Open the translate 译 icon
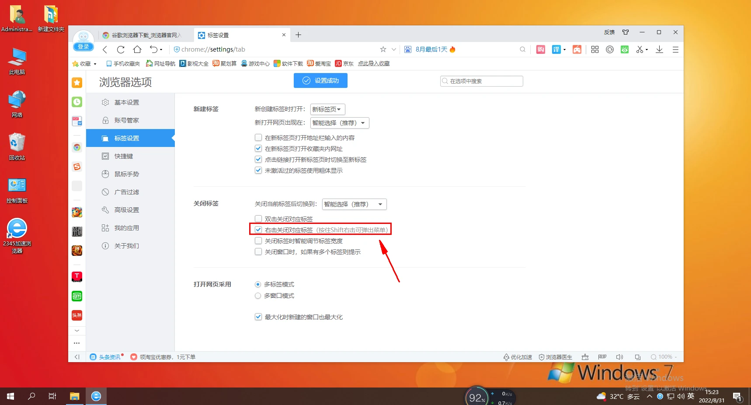Screen dimensions: 751x405 pyautogui.click(x=556, y=49)
